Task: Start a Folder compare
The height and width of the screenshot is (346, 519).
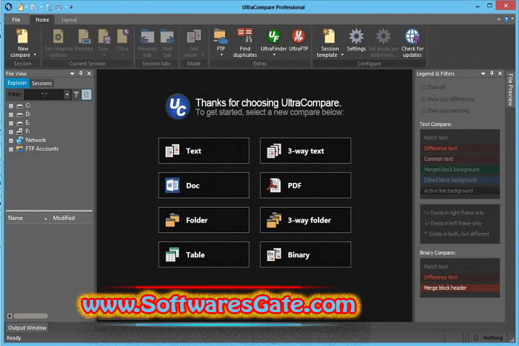Action: [x=203, y=220]
